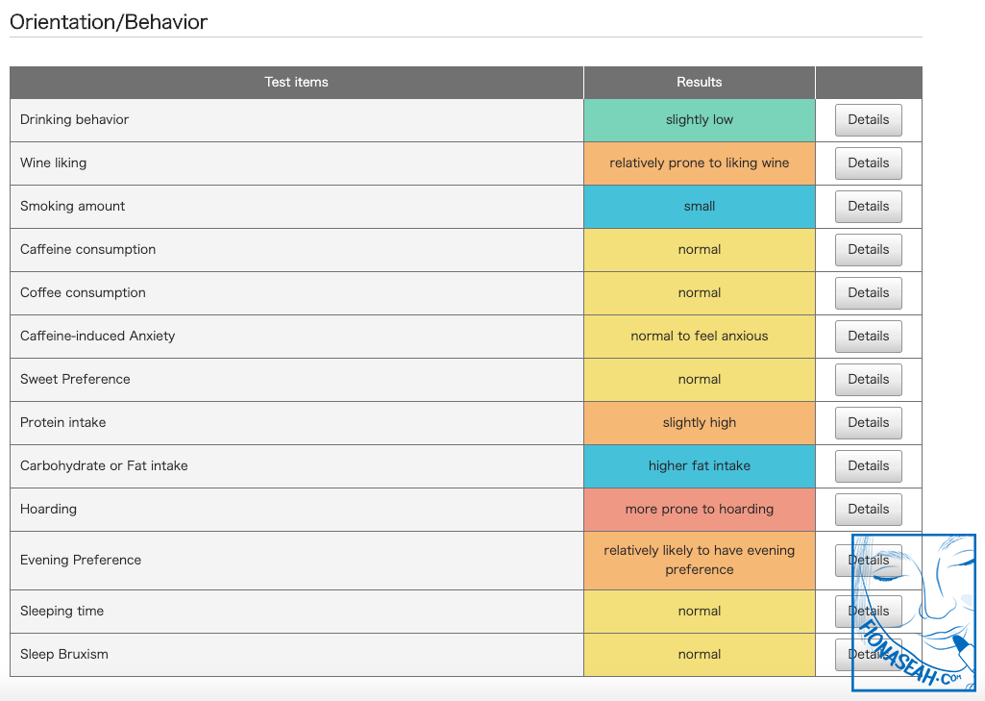The width and height of the screenshot is (985, 701).
Task: Click the 'more prone to hoarding' red cell
Action: pos(699,510)
